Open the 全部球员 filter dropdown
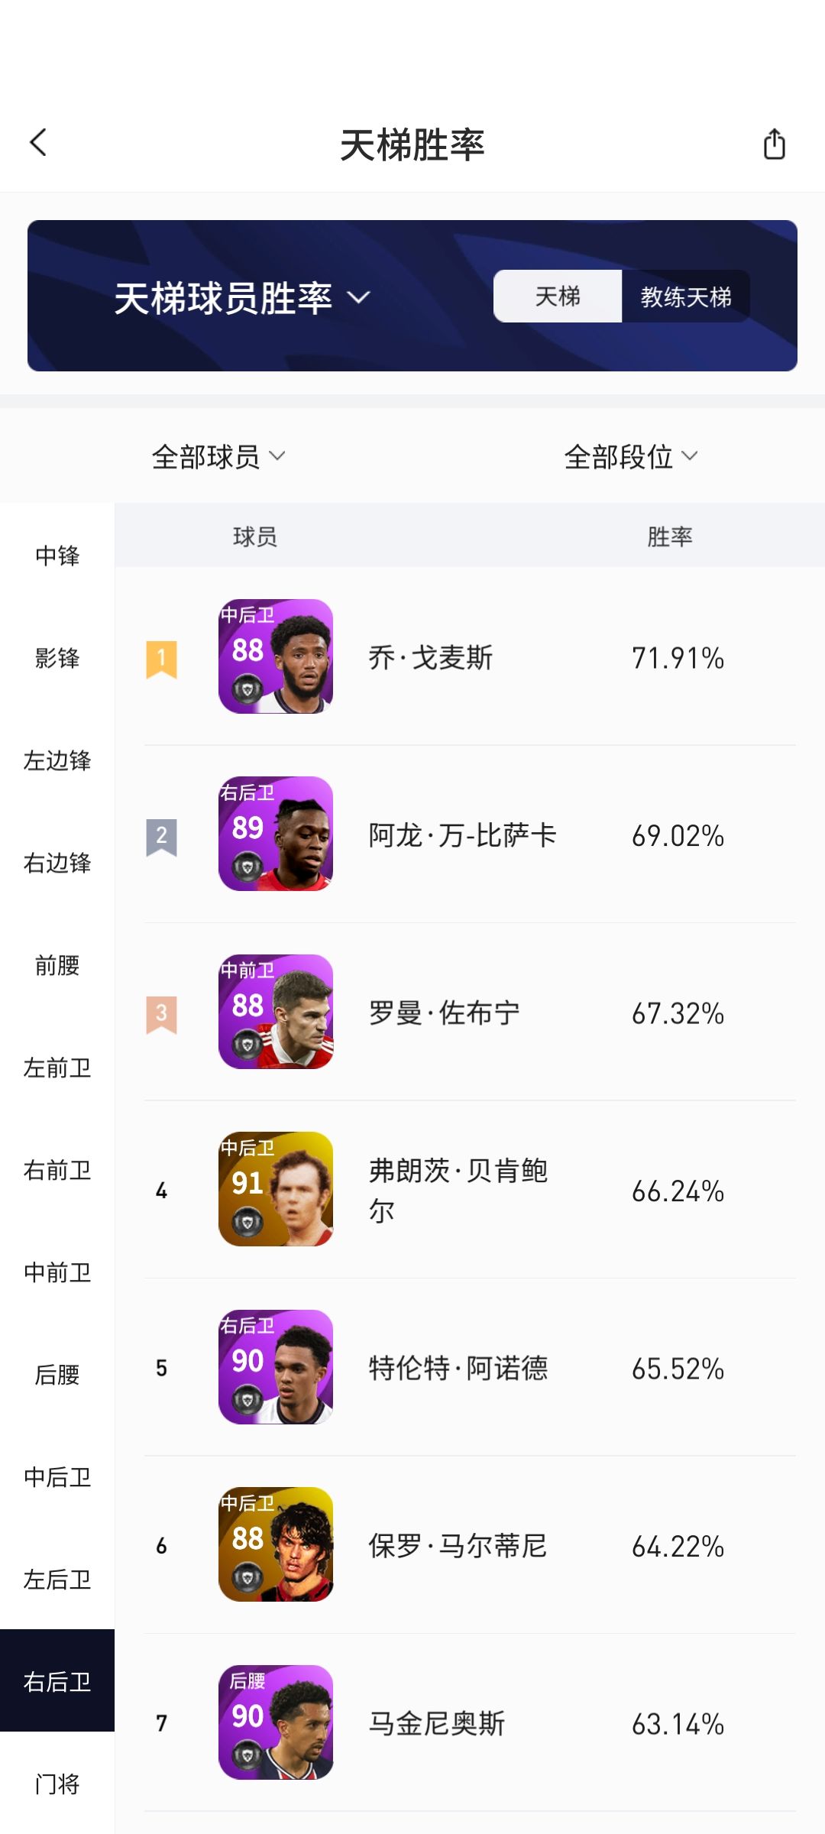 point(218,457)
